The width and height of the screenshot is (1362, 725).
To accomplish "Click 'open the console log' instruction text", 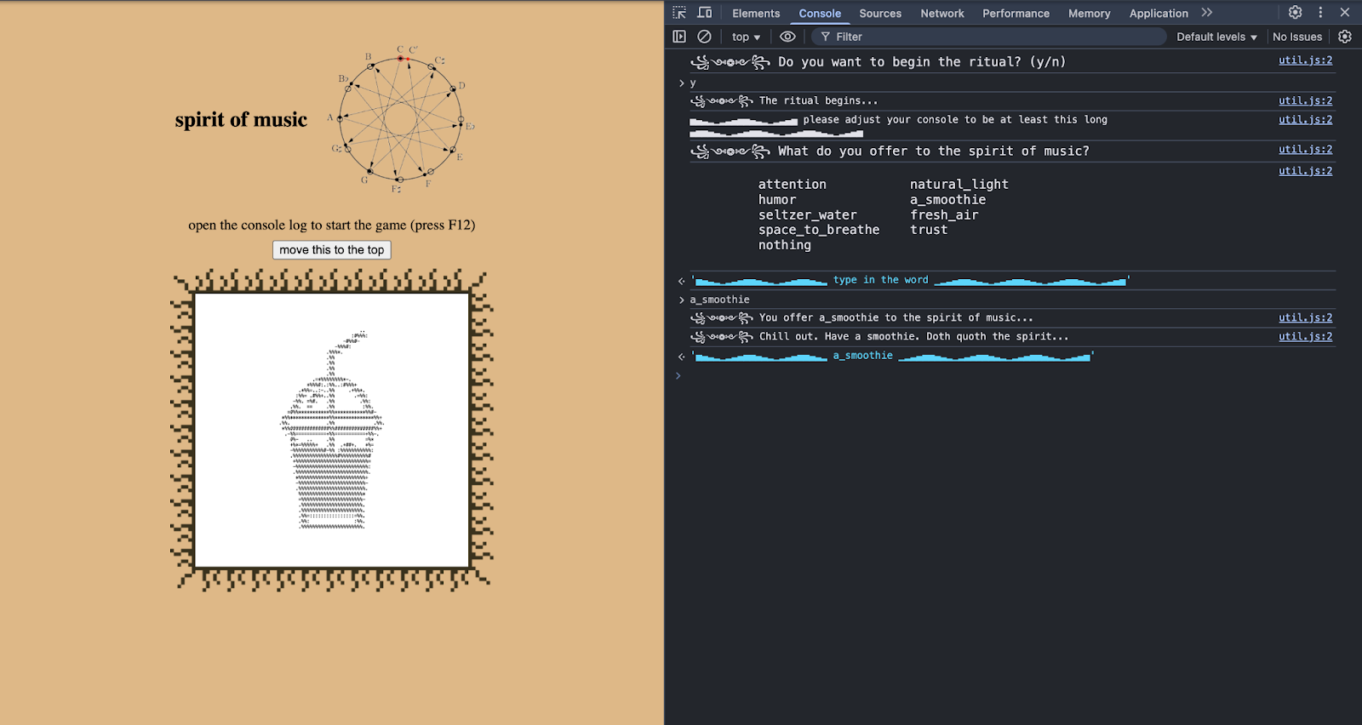I will (x=332, y=225).
